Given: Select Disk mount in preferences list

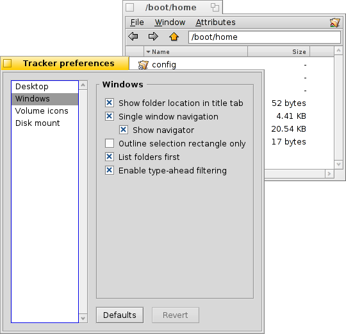Looking at the screenshot, I should click(x=45, y=123).
